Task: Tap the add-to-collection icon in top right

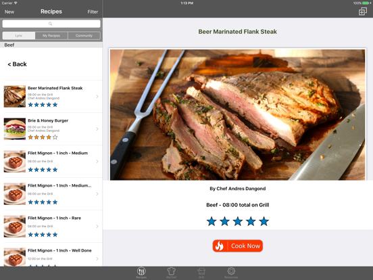Action: tap(363, 11)
